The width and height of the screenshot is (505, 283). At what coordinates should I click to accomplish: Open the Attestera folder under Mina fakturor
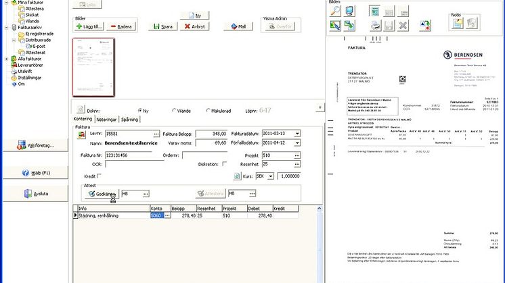[35, 9]
